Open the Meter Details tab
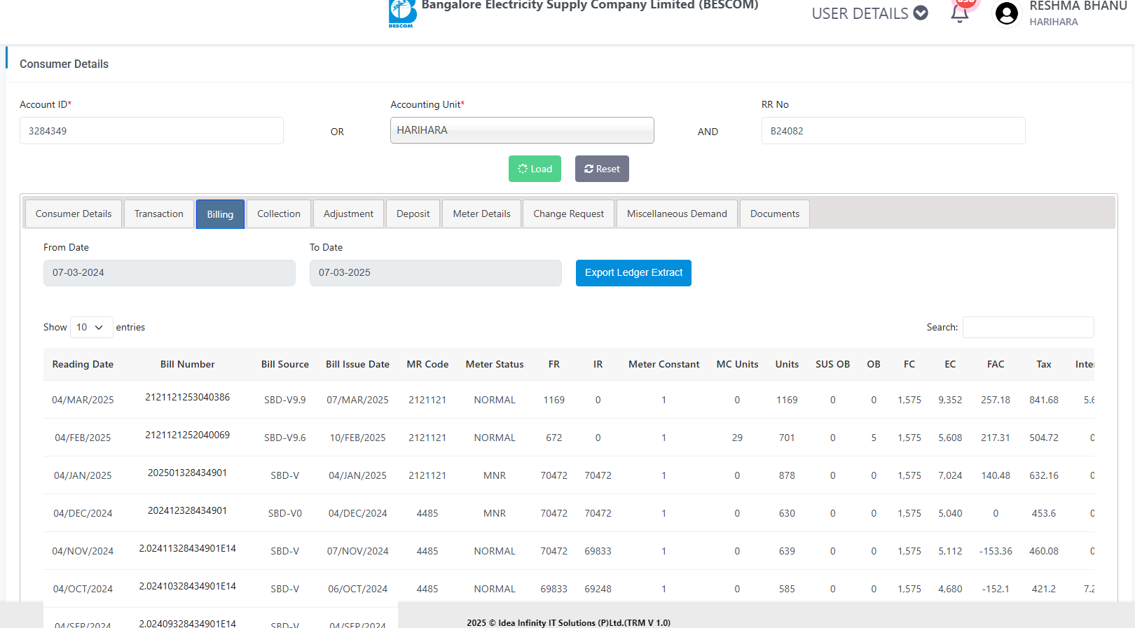This screenshot has width=1135, height=628. point(482,214)
